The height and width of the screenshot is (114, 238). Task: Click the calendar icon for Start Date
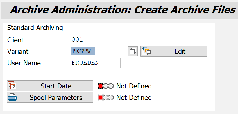pyautogui.click(x=12, y=86)
